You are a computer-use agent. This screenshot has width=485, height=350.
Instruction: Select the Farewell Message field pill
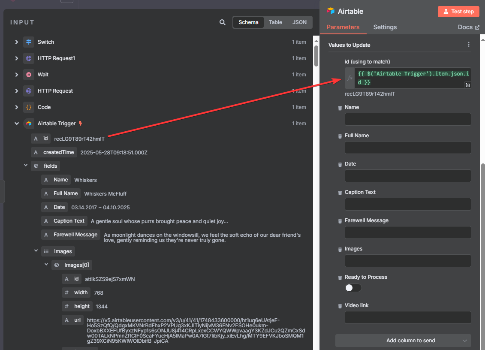[x=71, y=235]
